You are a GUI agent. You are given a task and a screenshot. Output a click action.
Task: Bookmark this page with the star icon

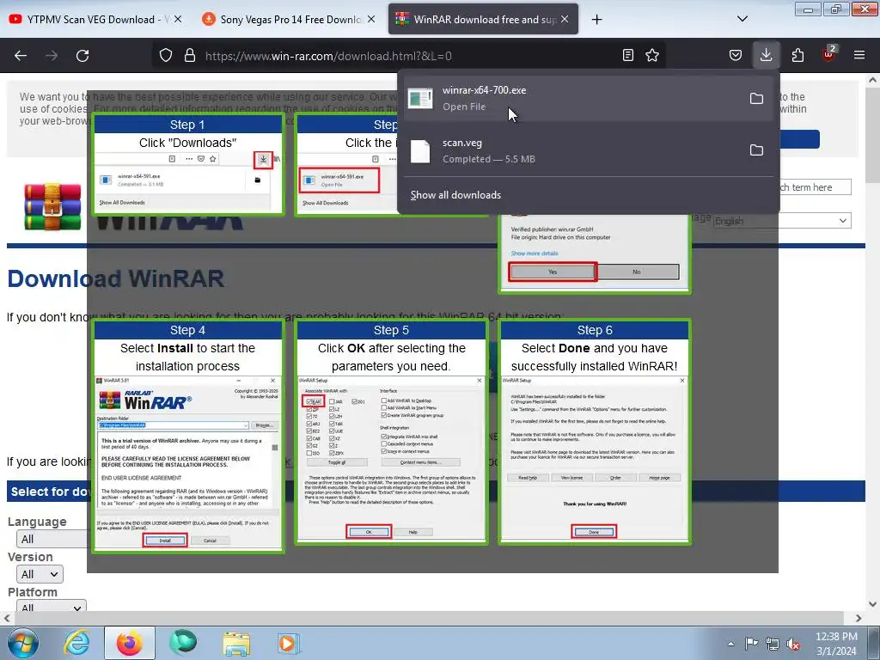click(652, 55)
